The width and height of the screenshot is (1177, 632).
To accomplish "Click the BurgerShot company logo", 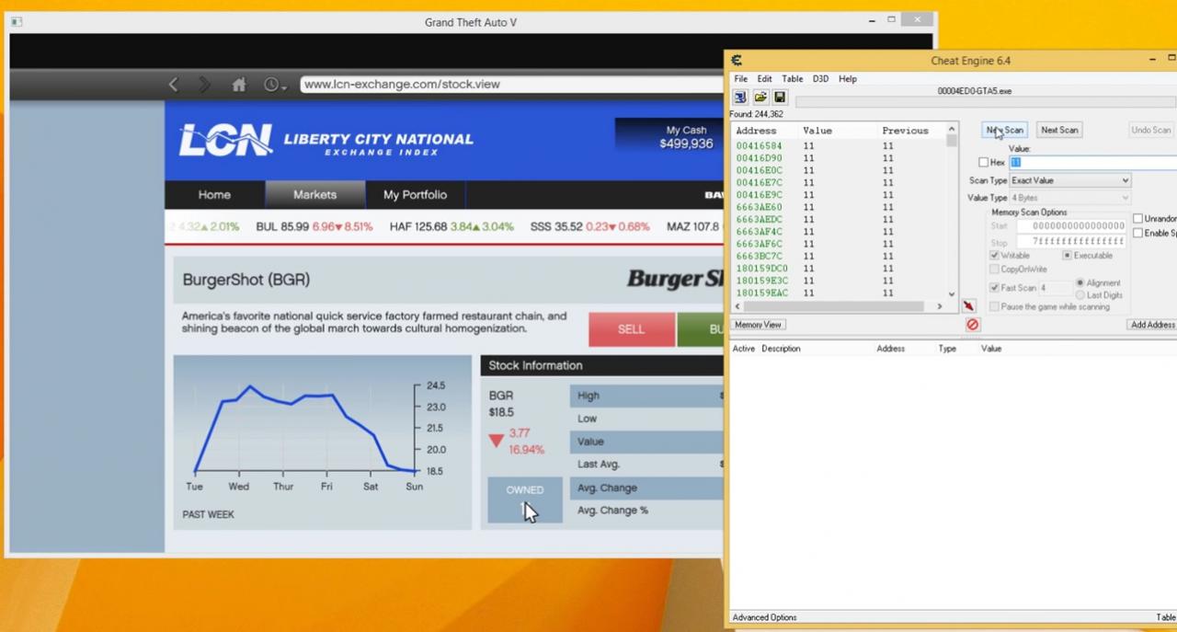I will [675, 279].
